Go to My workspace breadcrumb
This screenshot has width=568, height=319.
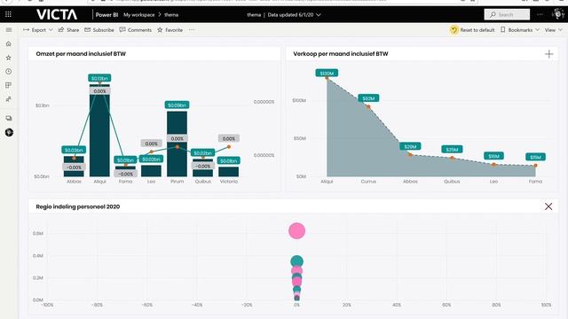pyautogui.click(x=138, y=15)
